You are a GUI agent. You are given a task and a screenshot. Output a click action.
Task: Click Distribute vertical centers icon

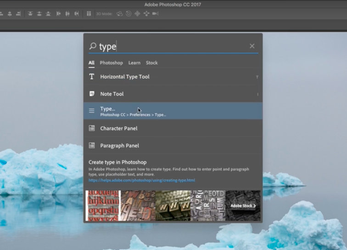pyautogui.click(x=39, y=14)
